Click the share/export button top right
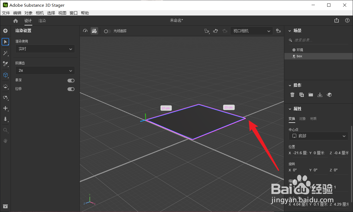Image resolution: width=353 pixels, height=212 pixels. [x=336, y=20]
